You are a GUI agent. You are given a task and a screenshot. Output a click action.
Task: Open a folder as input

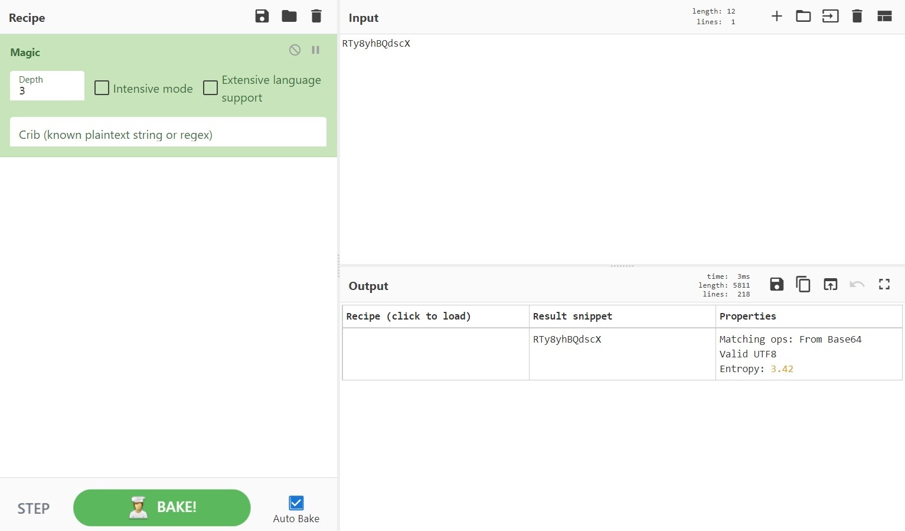click(x=803, y=17)
